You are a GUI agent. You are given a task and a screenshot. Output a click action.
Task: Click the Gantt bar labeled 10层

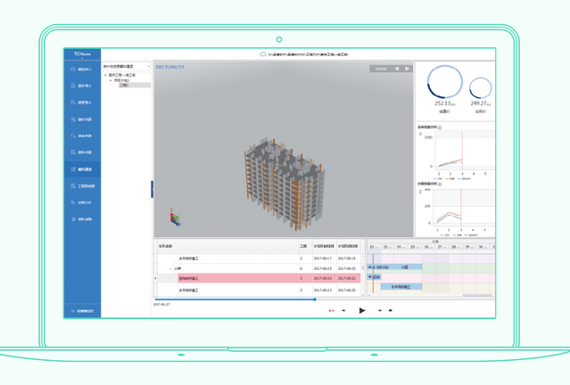(395, 267)
